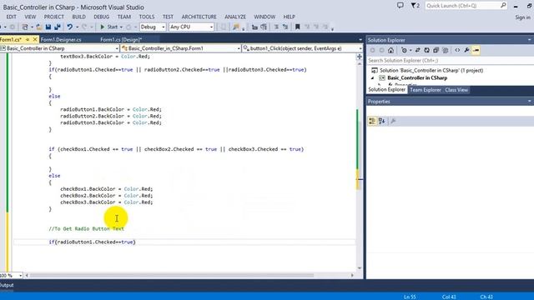Collapse the Basic_Controller in CSharp project node

[373, 77]
